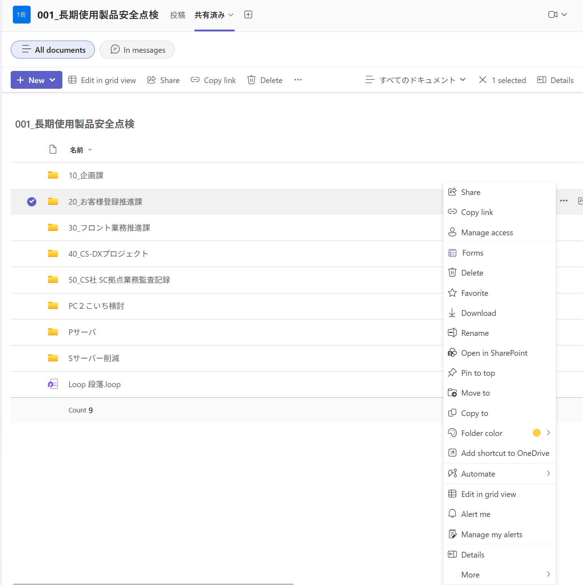Click the Loop 段落.loop file icon

pos(53,384)
